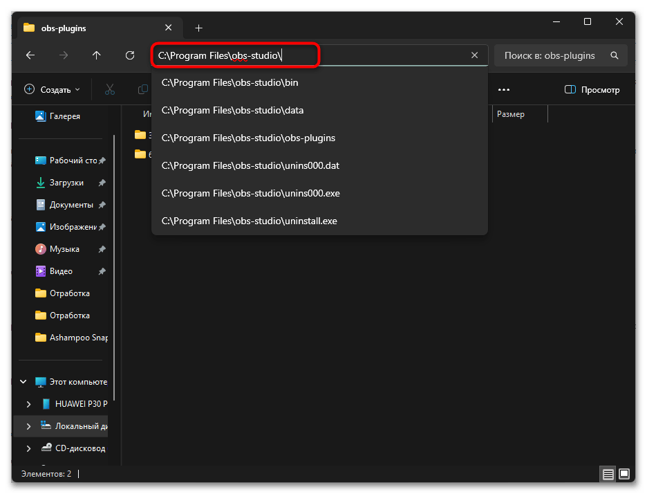Switch to large thumbnails view
Viewport: 647px width, 494px height.
click(x=624, y=474)
